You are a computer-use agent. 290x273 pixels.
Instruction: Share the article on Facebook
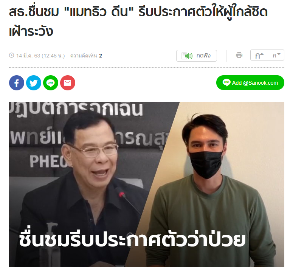coord(17,83)
